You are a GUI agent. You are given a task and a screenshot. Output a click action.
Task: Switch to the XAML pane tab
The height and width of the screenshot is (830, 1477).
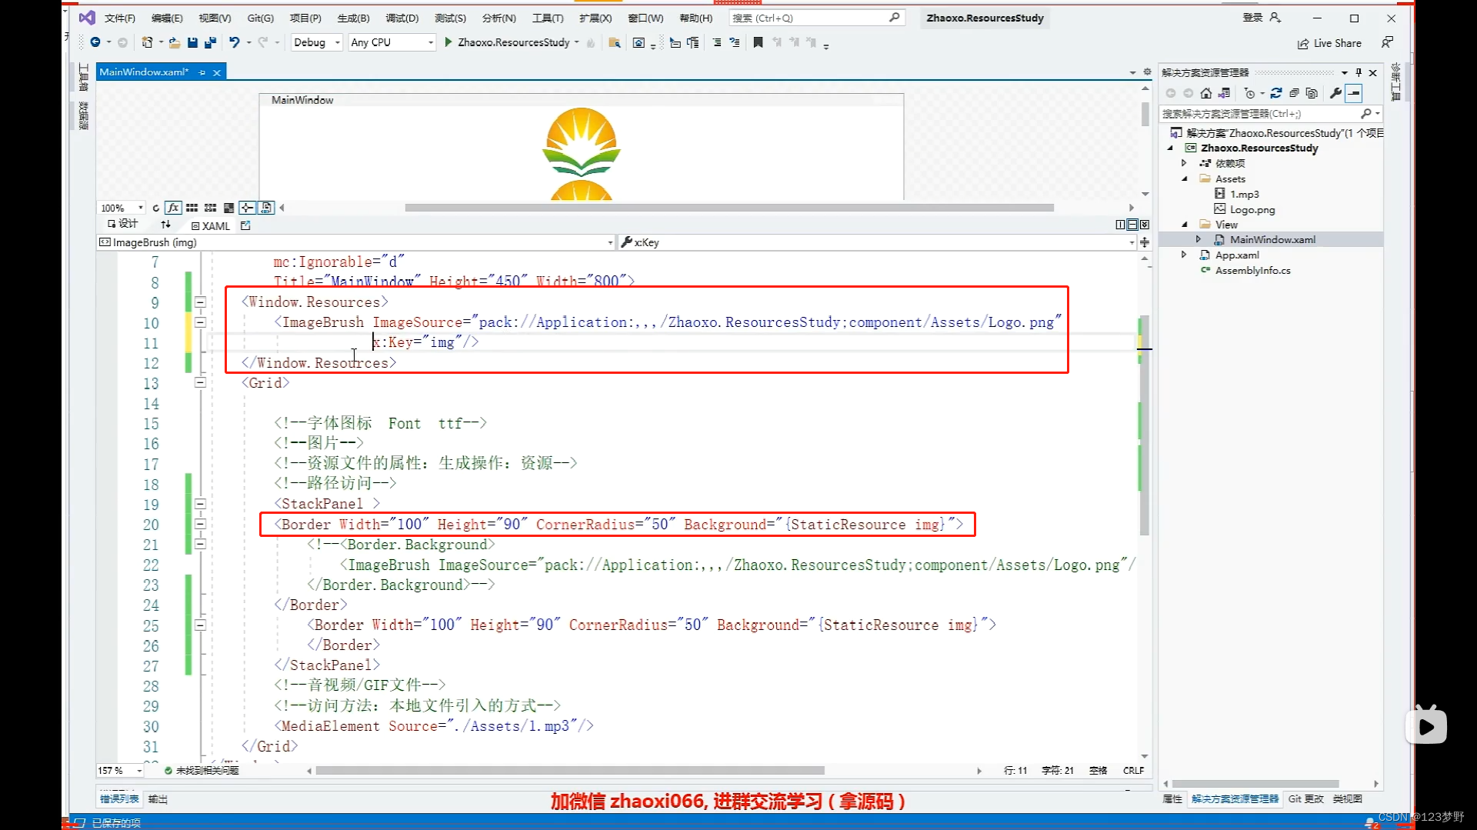tap(211, 226)
